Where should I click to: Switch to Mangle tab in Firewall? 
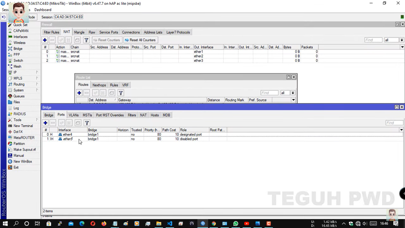click(79, 32)
